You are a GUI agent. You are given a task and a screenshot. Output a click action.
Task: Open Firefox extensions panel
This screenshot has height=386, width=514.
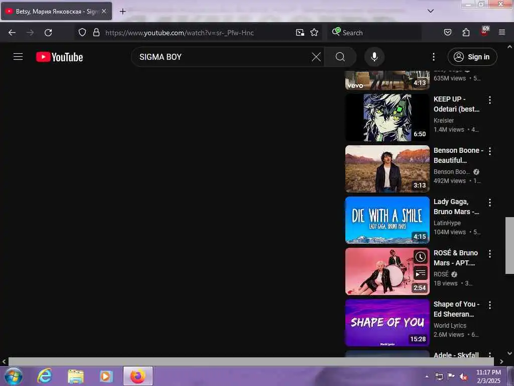coord(466,32)
